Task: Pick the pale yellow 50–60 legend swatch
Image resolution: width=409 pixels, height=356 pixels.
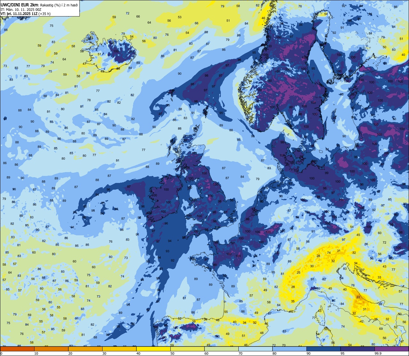Action: point(187,349)
